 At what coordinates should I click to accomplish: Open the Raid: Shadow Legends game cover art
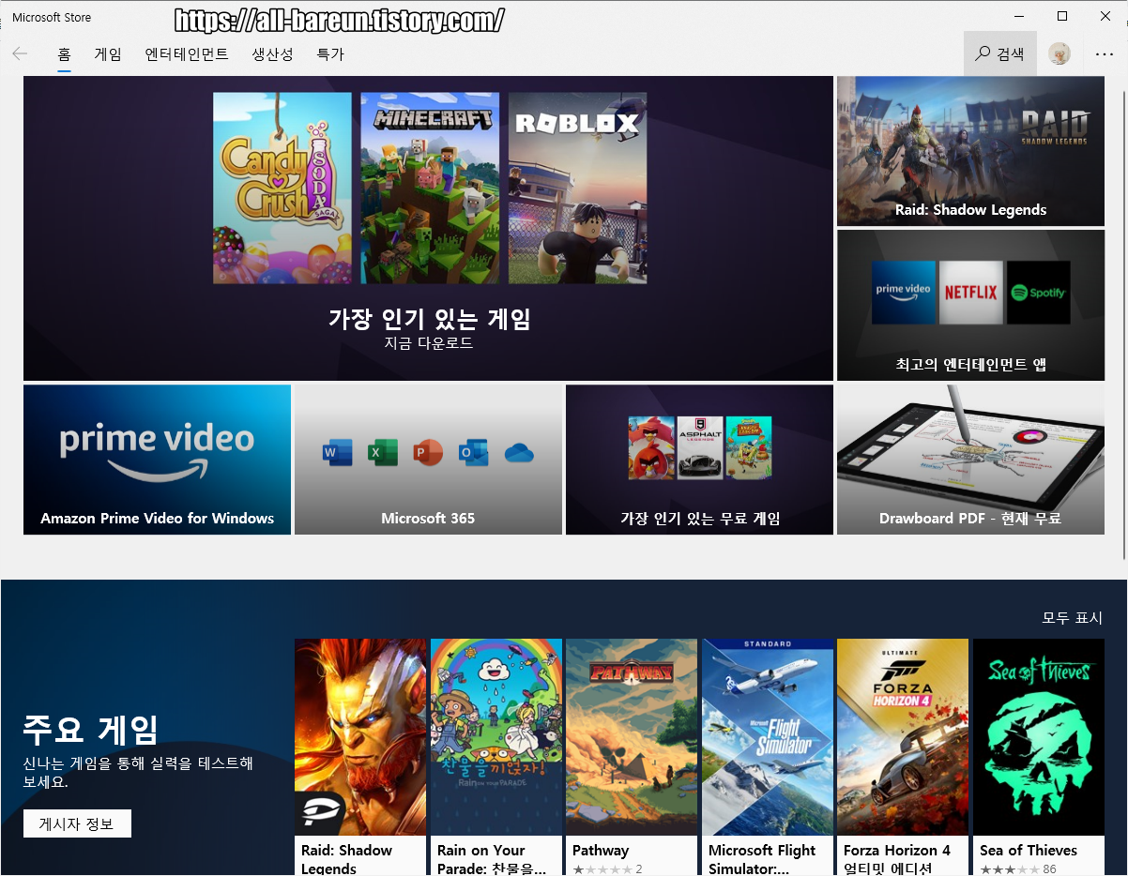(360, 737)
